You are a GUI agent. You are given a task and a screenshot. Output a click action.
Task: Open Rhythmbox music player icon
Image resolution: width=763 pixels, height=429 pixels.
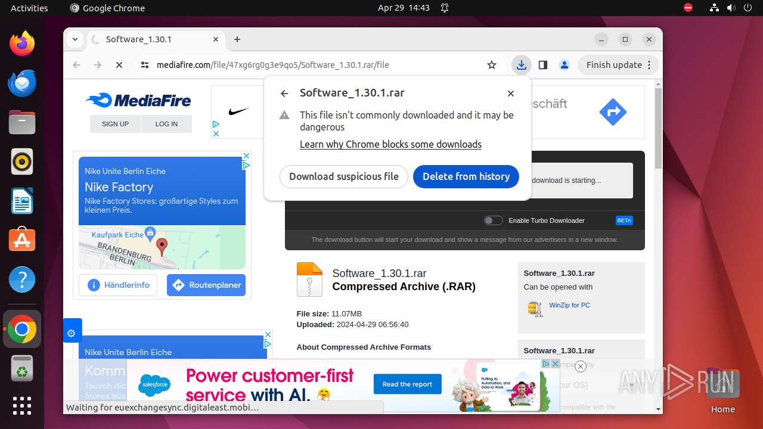[x=22, y=161]
